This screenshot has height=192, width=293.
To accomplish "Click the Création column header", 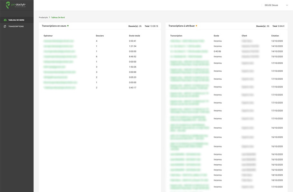I will (x=275, y=36).
